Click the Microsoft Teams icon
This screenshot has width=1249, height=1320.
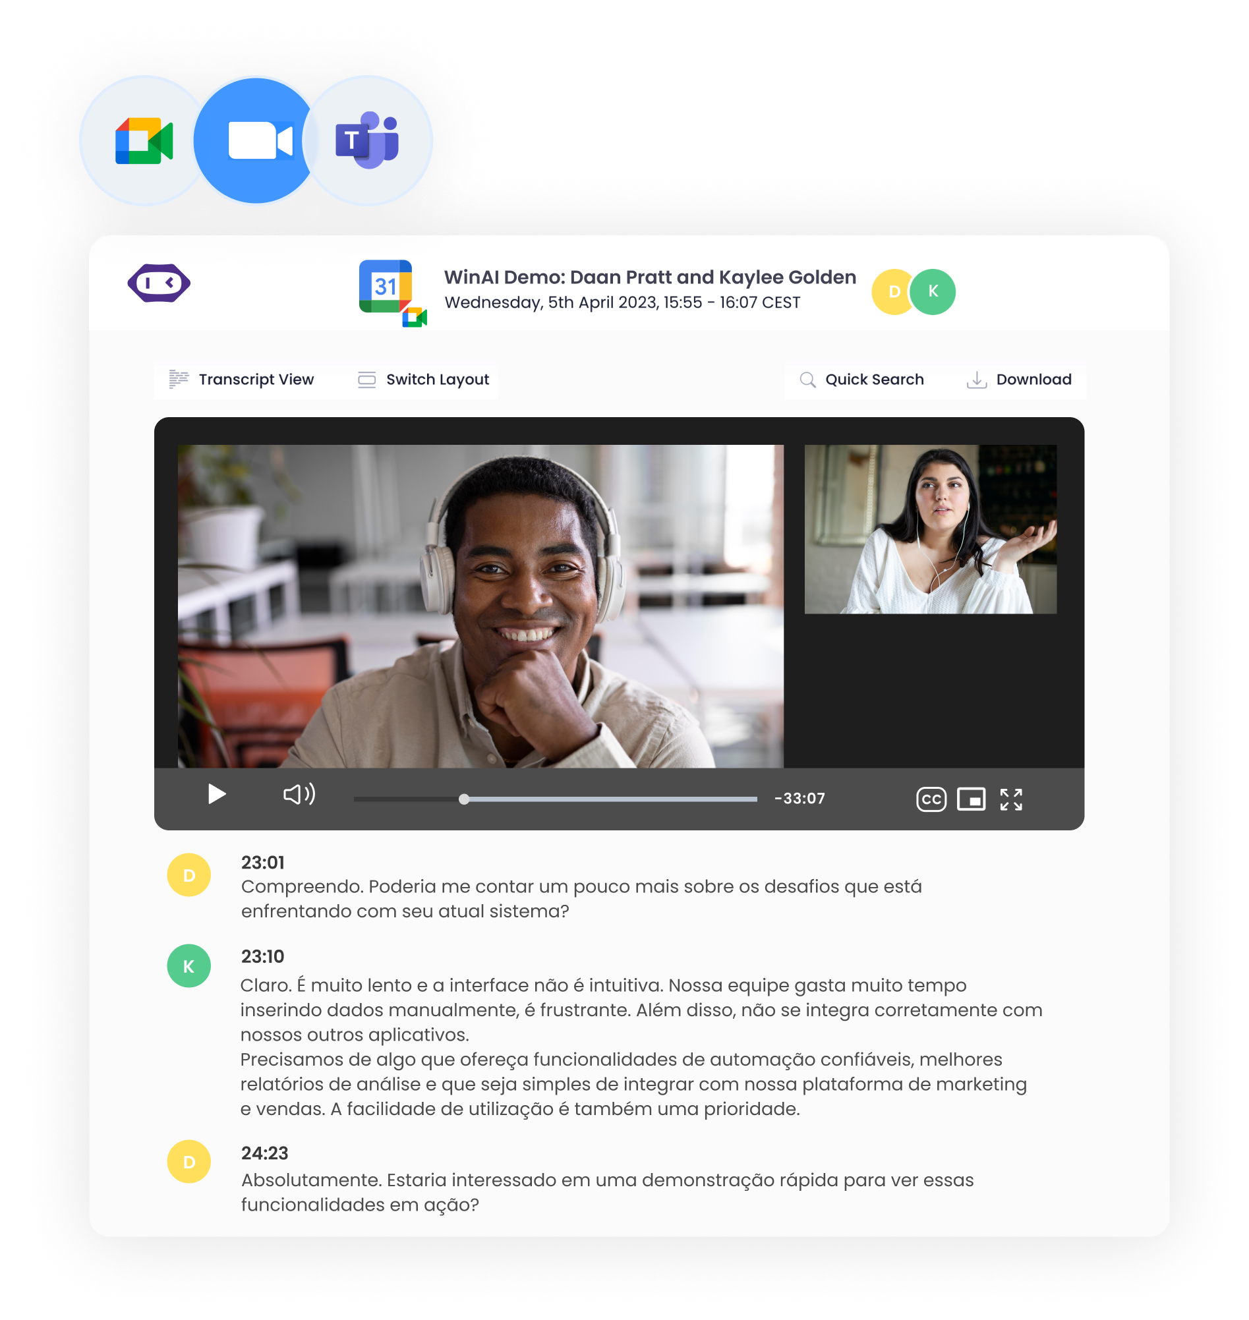tap(368, 141)
